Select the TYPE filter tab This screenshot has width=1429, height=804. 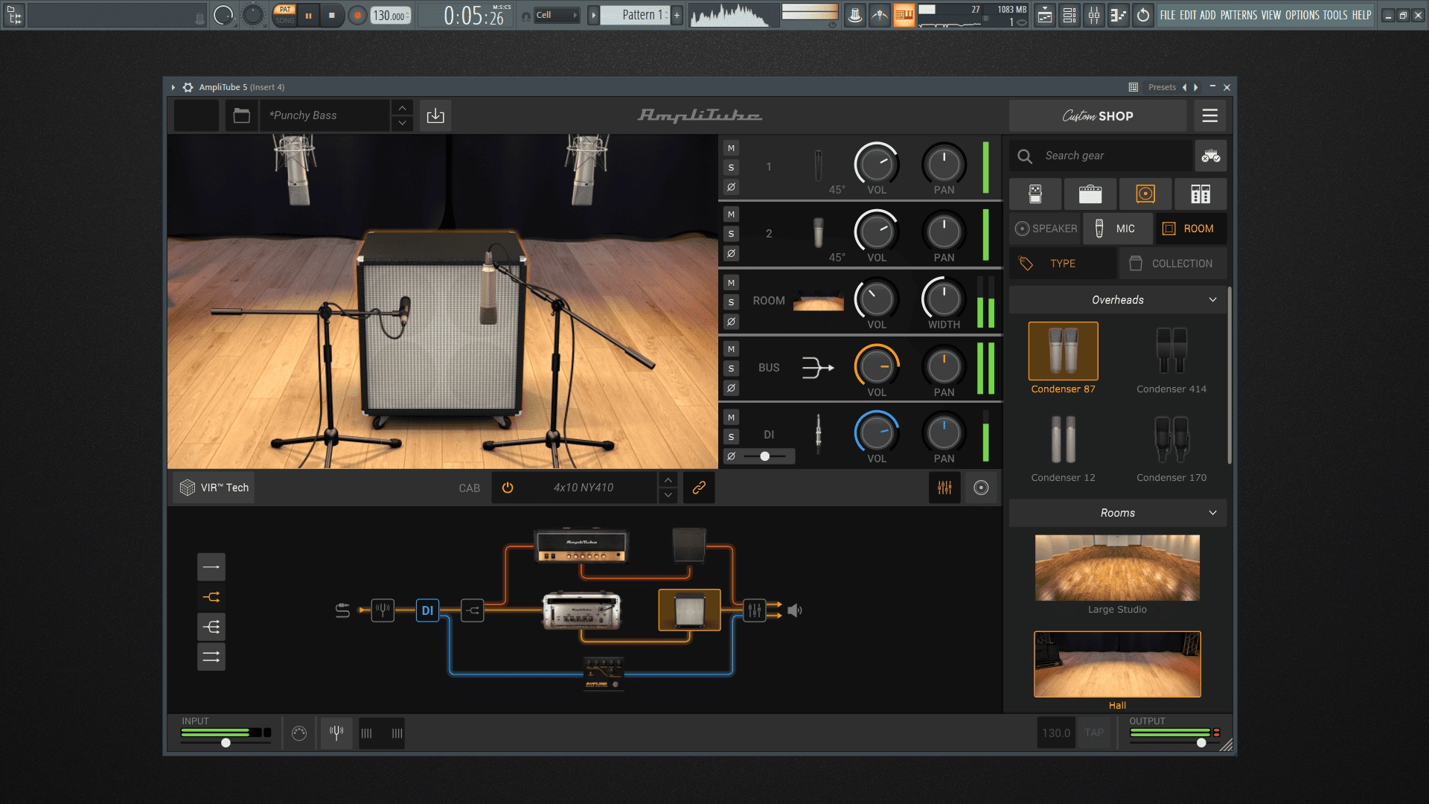(1062, 264)
